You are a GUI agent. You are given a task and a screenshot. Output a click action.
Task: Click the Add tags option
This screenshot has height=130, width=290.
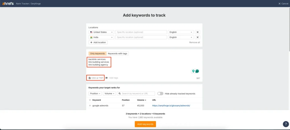pos(112,78)
